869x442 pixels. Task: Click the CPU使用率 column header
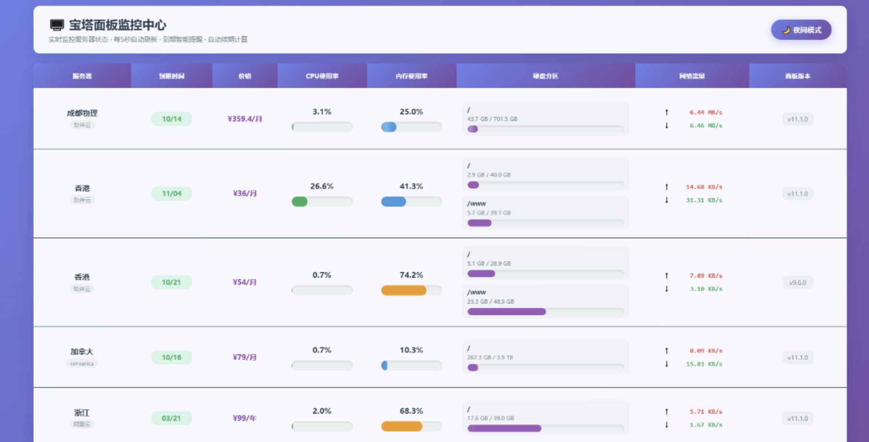tap(322, 76)
